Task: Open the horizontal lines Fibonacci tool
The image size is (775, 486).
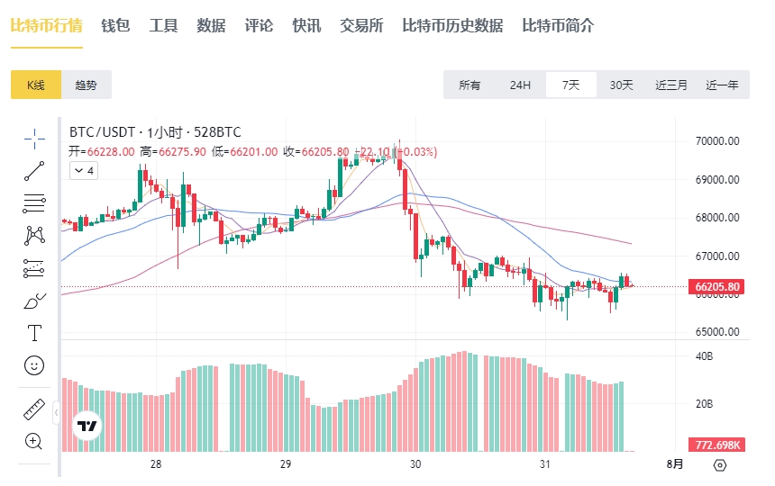Action: (34, 203)
